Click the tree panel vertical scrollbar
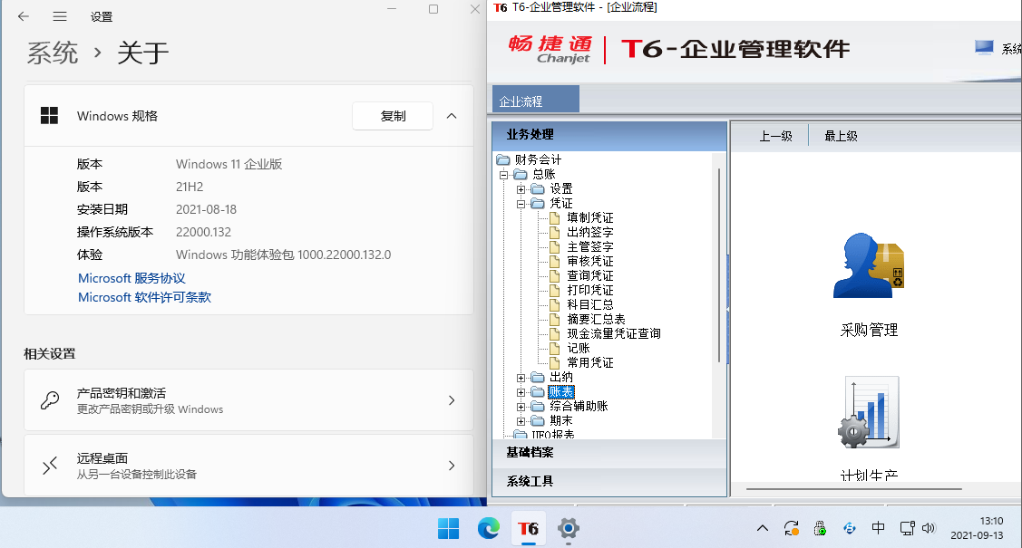Image resolution: width=1022 pixels, height=548 pixels. (719, 265)
